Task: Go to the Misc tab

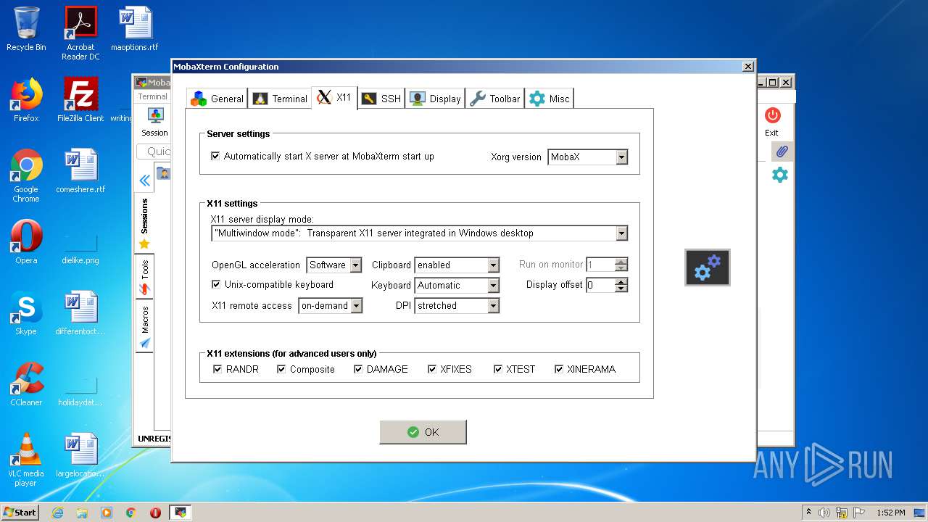Action: click(550, 99)
